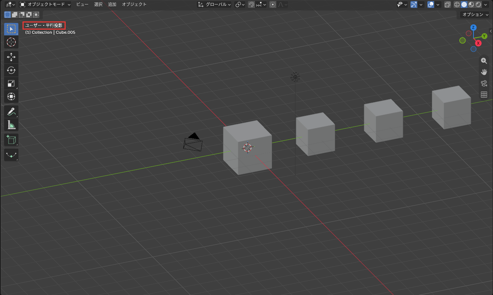Switch to material preview shading

point(471,5)
